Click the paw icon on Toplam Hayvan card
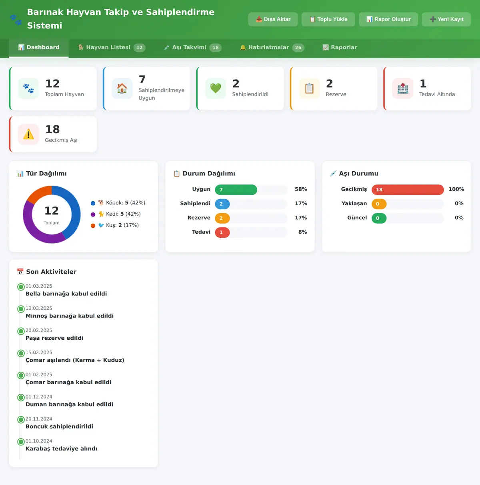 point(28,88)
